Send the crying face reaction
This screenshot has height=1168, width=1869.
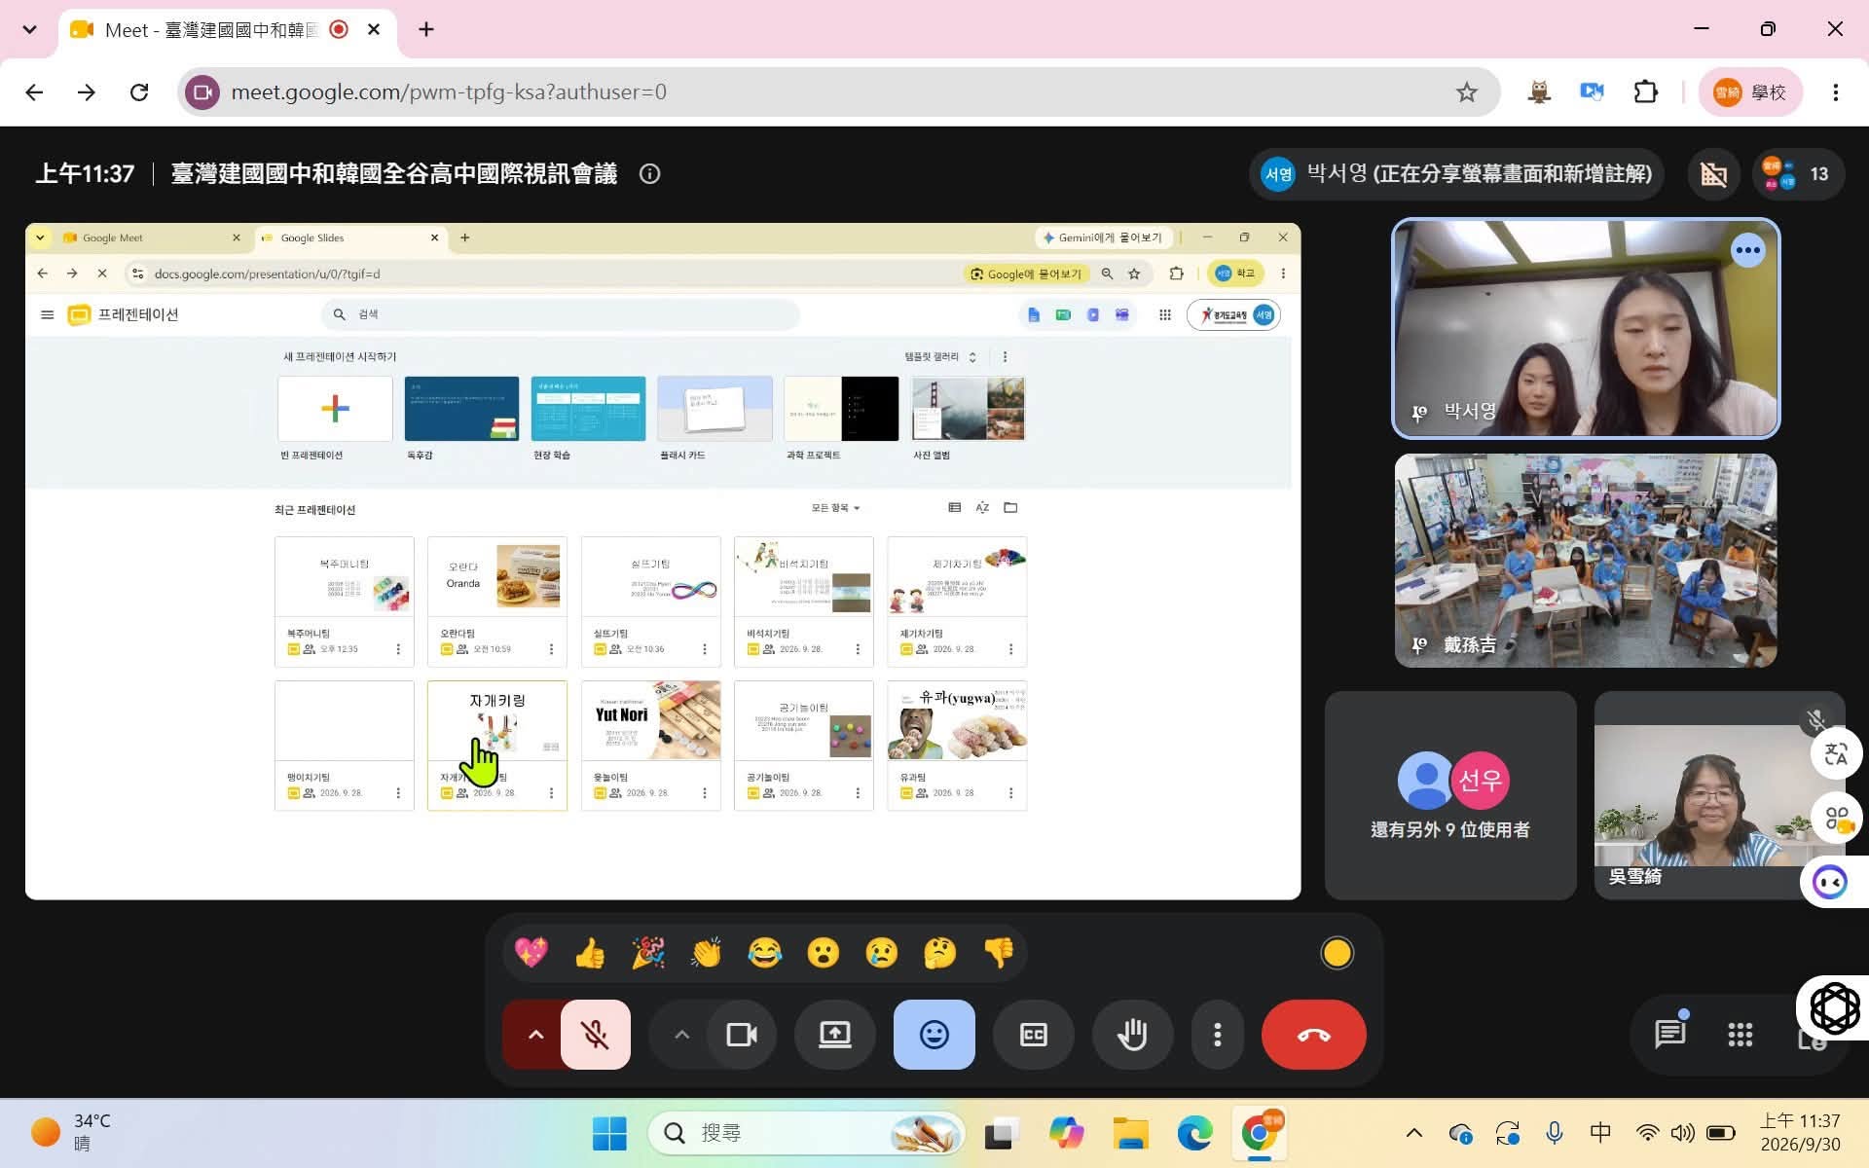[x=882, y=953]
